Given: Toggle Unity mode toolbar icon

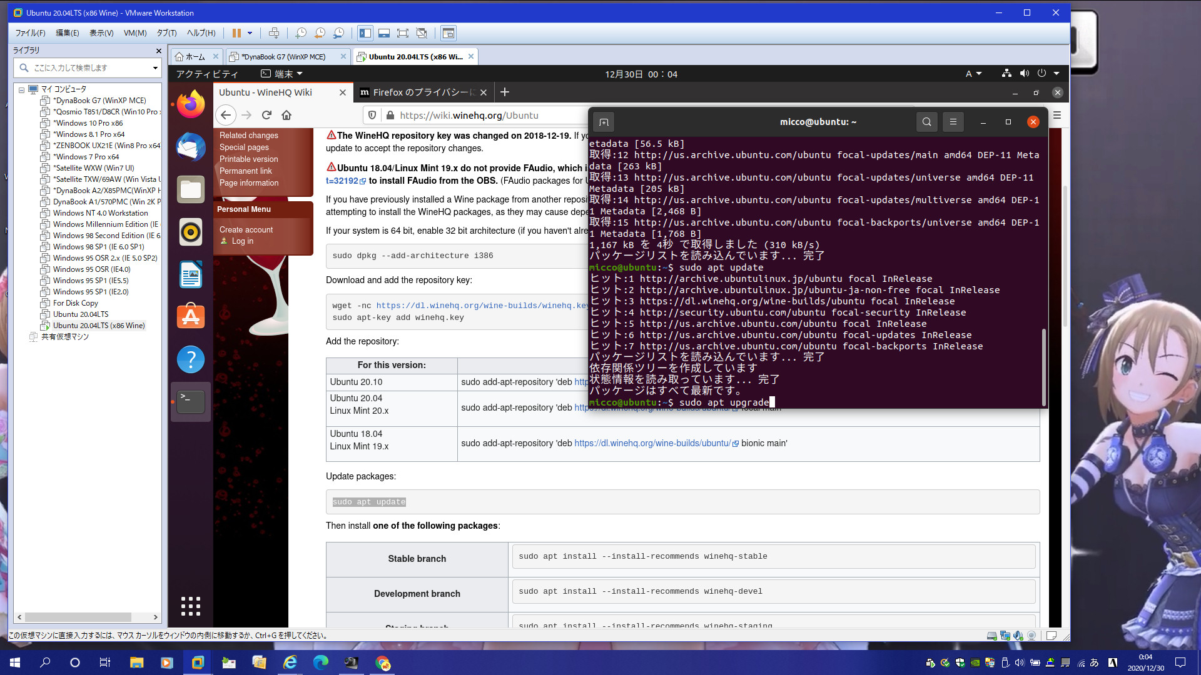Looking at the screenshot, I should (x=422, y=33).
